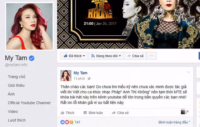Open Bình luận hàng đầu sort dropdown

tap(174, 122)
